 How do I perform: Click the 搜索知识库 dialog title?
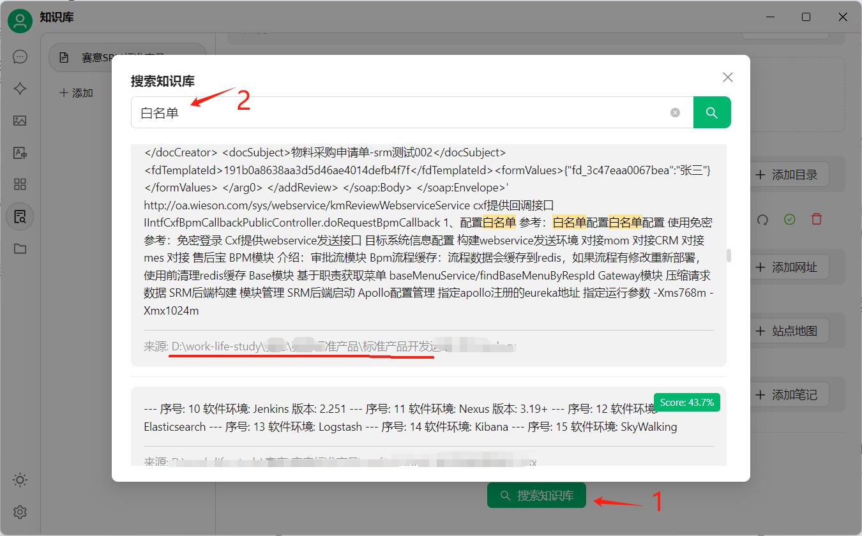coord(163,81)
